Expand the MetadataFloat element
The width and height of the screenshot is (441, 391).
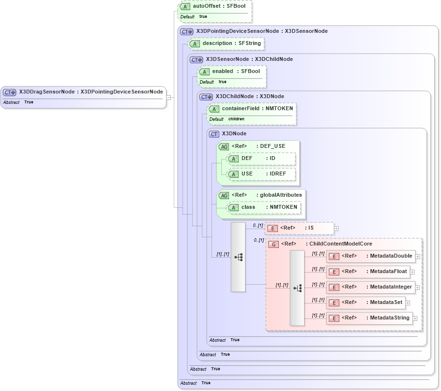point(412,272)
